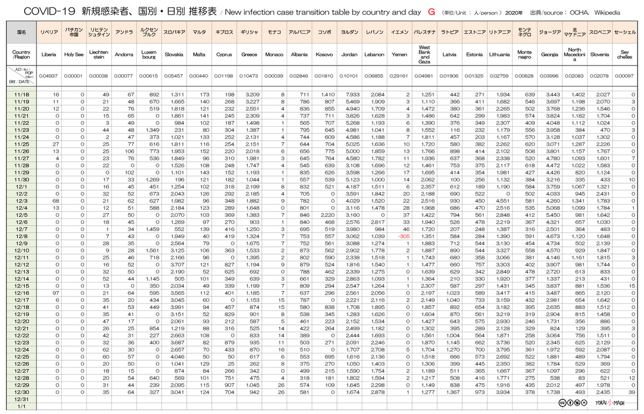Select the 'ヨルダン' column header
Image resolution: width=644 pixels, height=414 pixels.
[x=349, y=32]
